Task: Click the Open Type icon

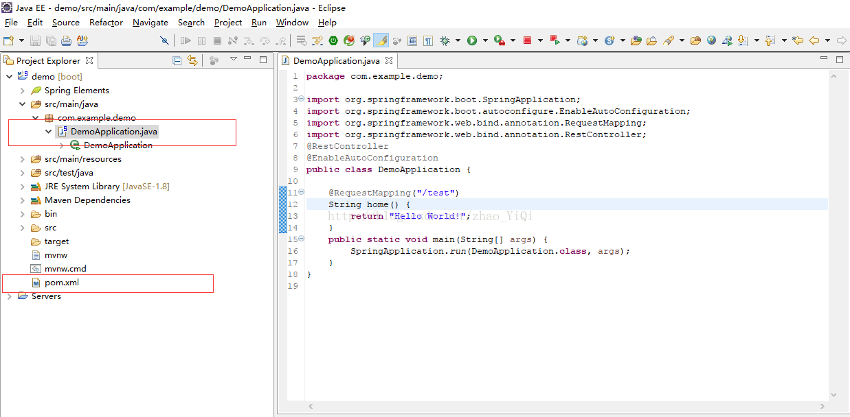Action: 636,40
